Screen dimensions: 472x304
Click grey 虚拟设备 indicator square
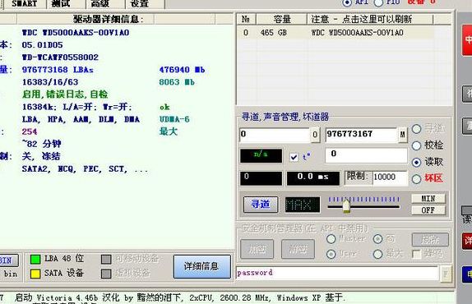pos(106,274)
